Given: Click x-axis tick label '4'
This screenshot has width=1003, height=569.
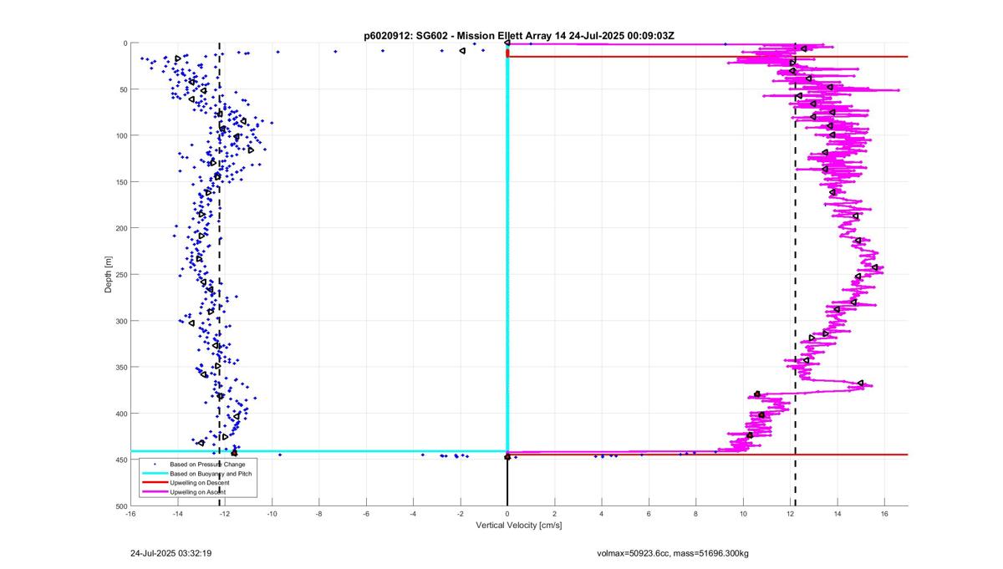Looking at the screenshot, I should 602,514.
